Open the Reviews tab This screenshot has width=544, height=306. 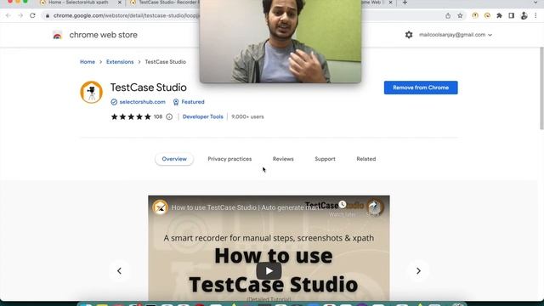[283, 159]
